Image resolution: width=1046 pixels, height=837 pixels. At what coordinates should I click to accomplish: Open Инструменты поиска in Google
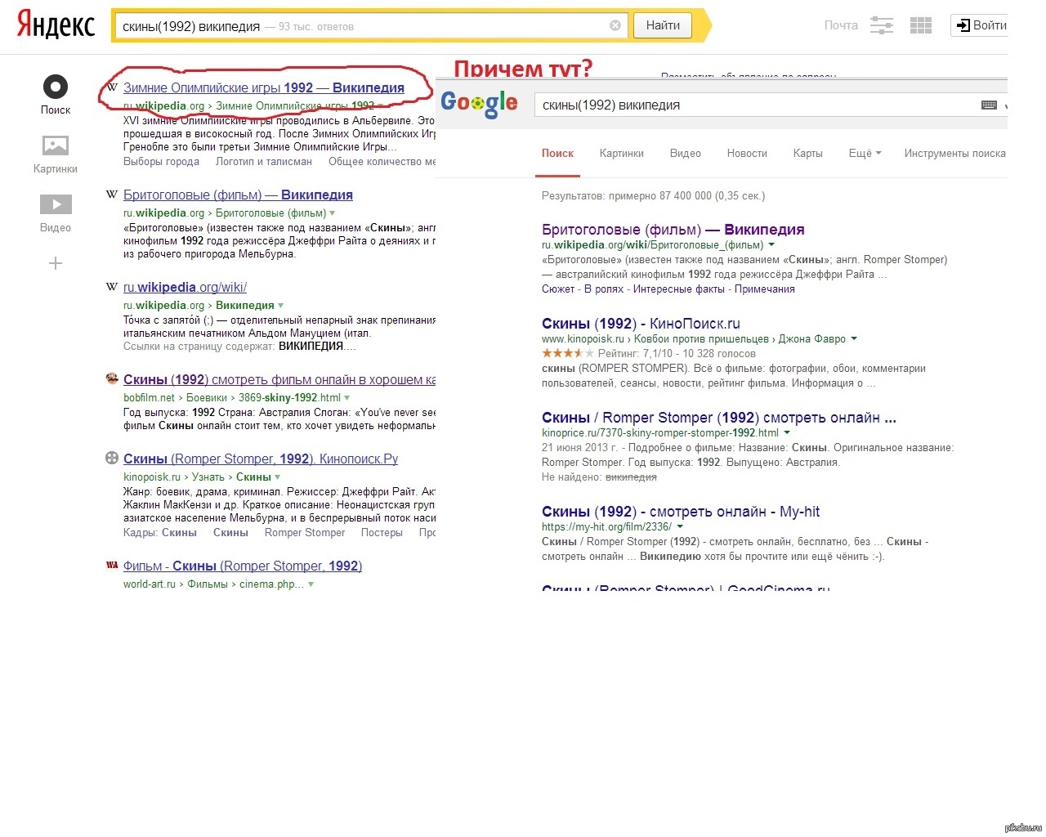click(954, 154)
